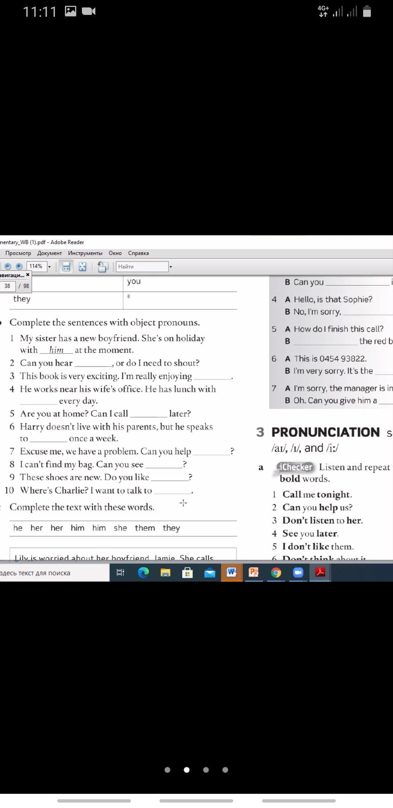Open the zoom percentage dropdown arrow

49,267
